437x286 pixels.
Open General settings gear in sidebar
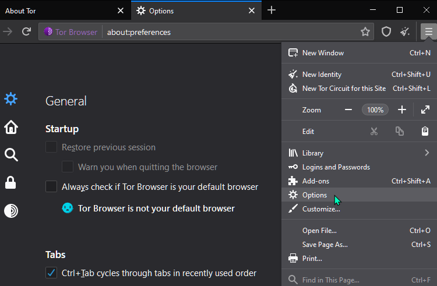click(11, 99)
